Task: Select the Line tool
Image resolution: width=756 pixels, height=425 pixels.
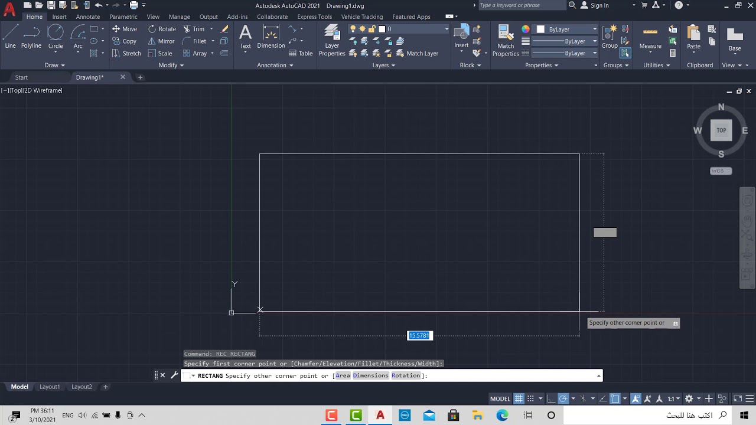Action: tap(10, 37)
